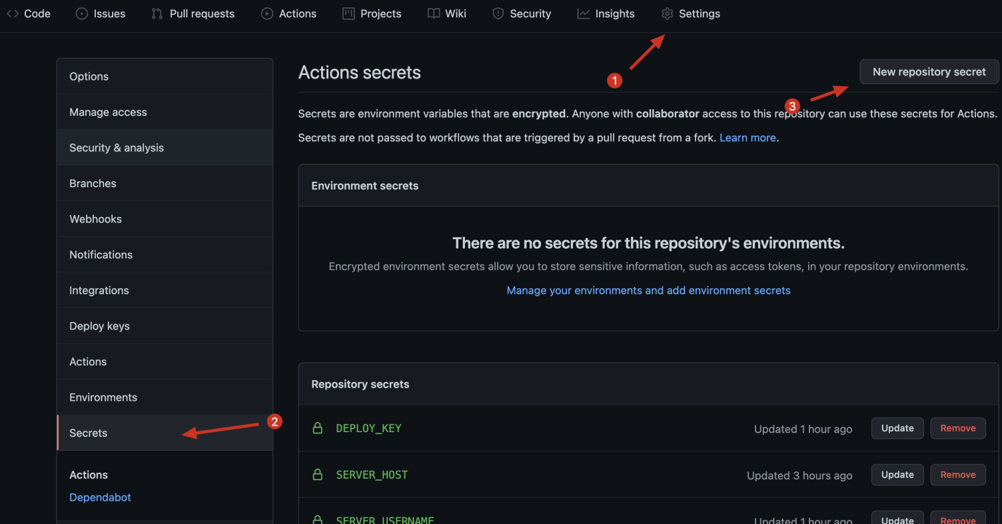Image resolution: width=1002 pixels, height=524 pixels.
Task: Click the Projects board icon
Action: [348, 13]
